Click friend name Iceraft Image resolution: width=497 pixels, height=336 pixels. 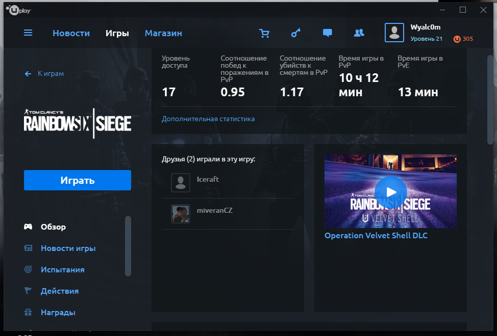coord(208,179)
